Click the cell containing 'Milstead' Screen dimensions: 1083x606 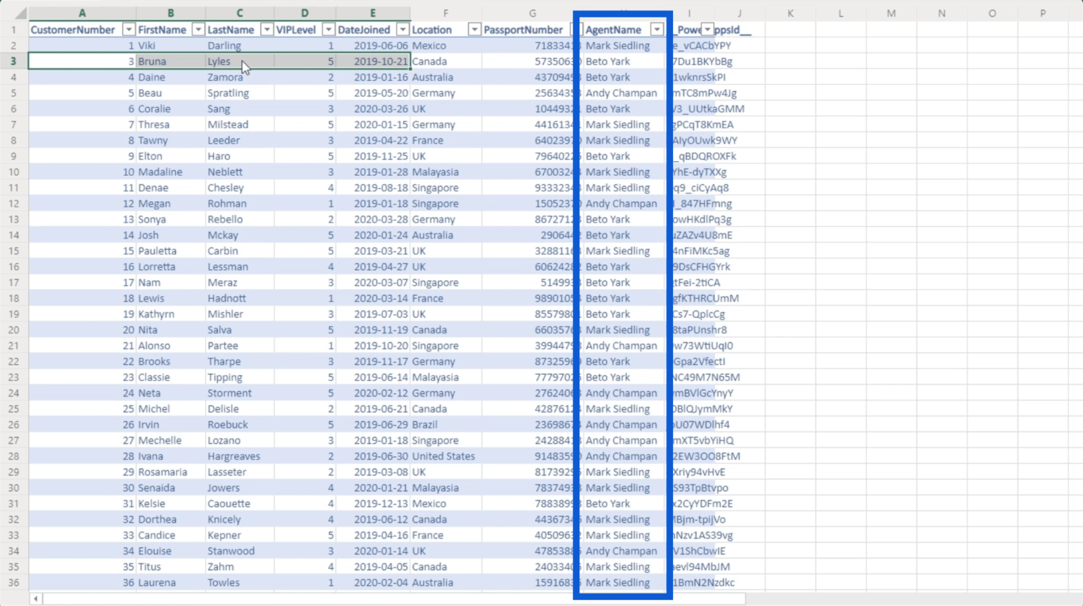pyautogui.click(x=240, y=124)
